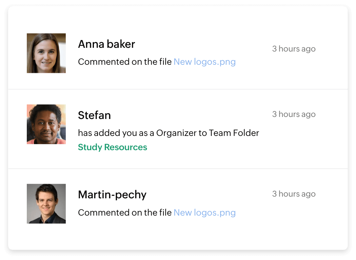Click the timestamp on Anna baker's notification

pyautogui.click(x=294, y=49)
